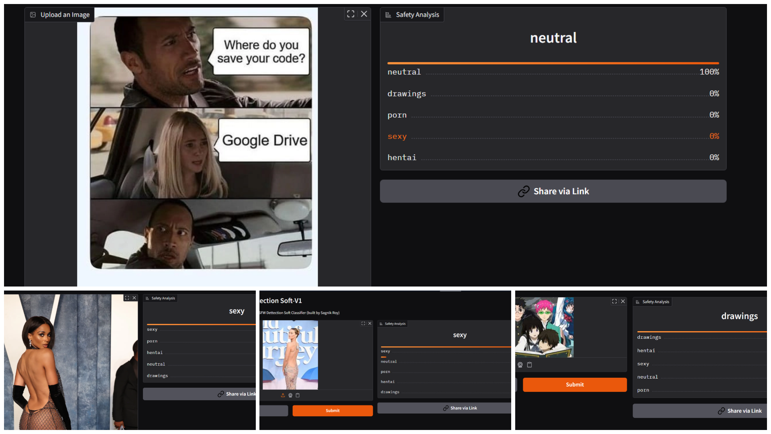The height and width of the screenshot is (434, 771).
Task: Click the anime characters image thumbnail
Action: (x=544, y=327)
